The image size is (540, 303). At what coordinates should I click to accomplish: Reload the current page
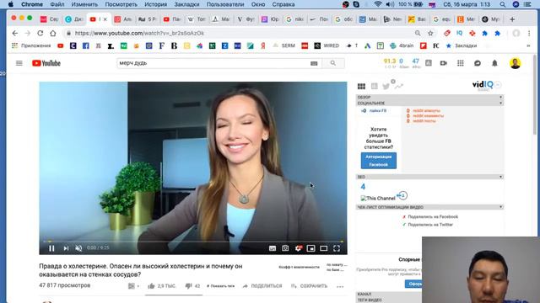(x=40, y=34)
